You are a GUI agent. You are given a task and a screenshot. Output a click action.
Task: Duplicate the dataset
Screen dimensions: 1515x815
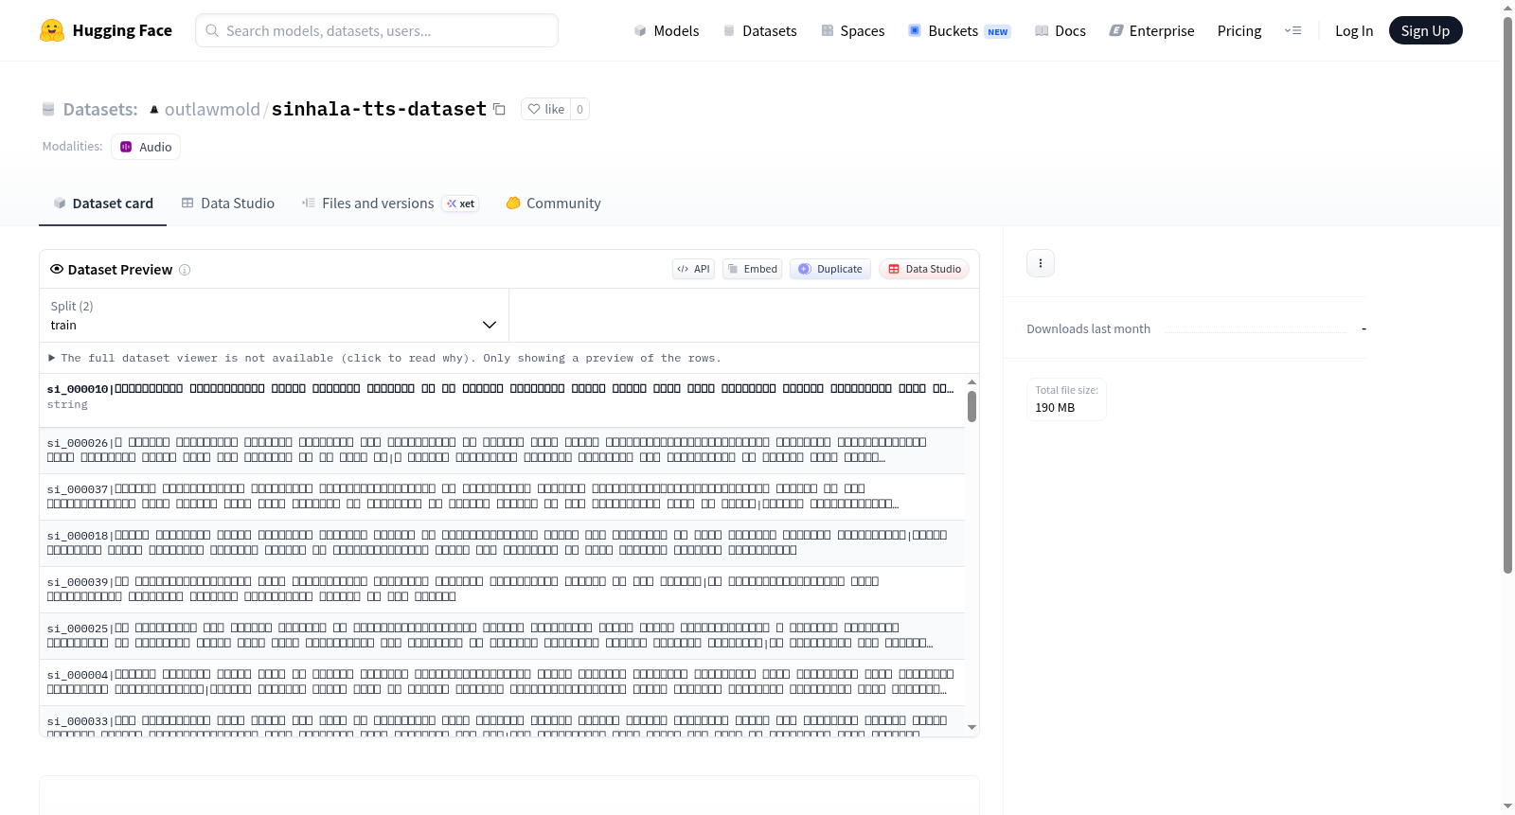[830, 269]
